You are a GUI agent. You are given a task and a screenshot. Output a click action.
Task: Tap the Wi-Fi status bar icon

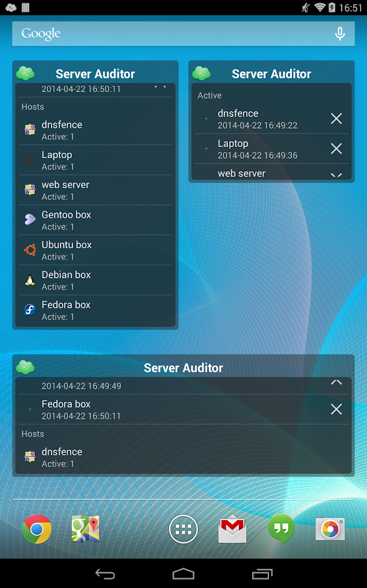tap(319, 7)
